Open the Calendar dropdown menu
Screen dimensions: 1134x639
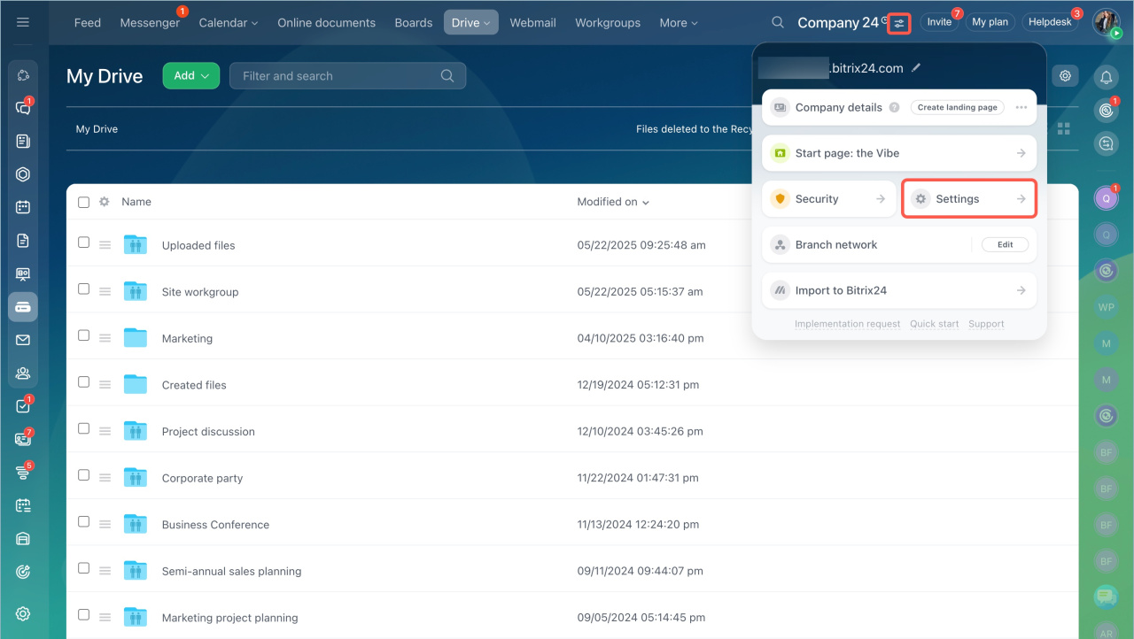coord(228,23)
